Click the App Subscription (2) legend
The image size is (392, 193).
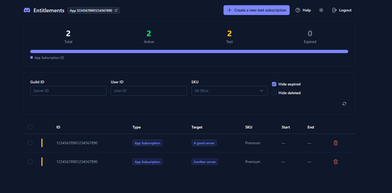[x=47, y=58]
